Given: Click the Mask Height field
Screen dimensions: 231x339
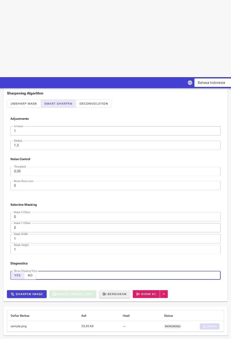Looking at the screenshot, I should pyautogui.click(x=115, y=249).
